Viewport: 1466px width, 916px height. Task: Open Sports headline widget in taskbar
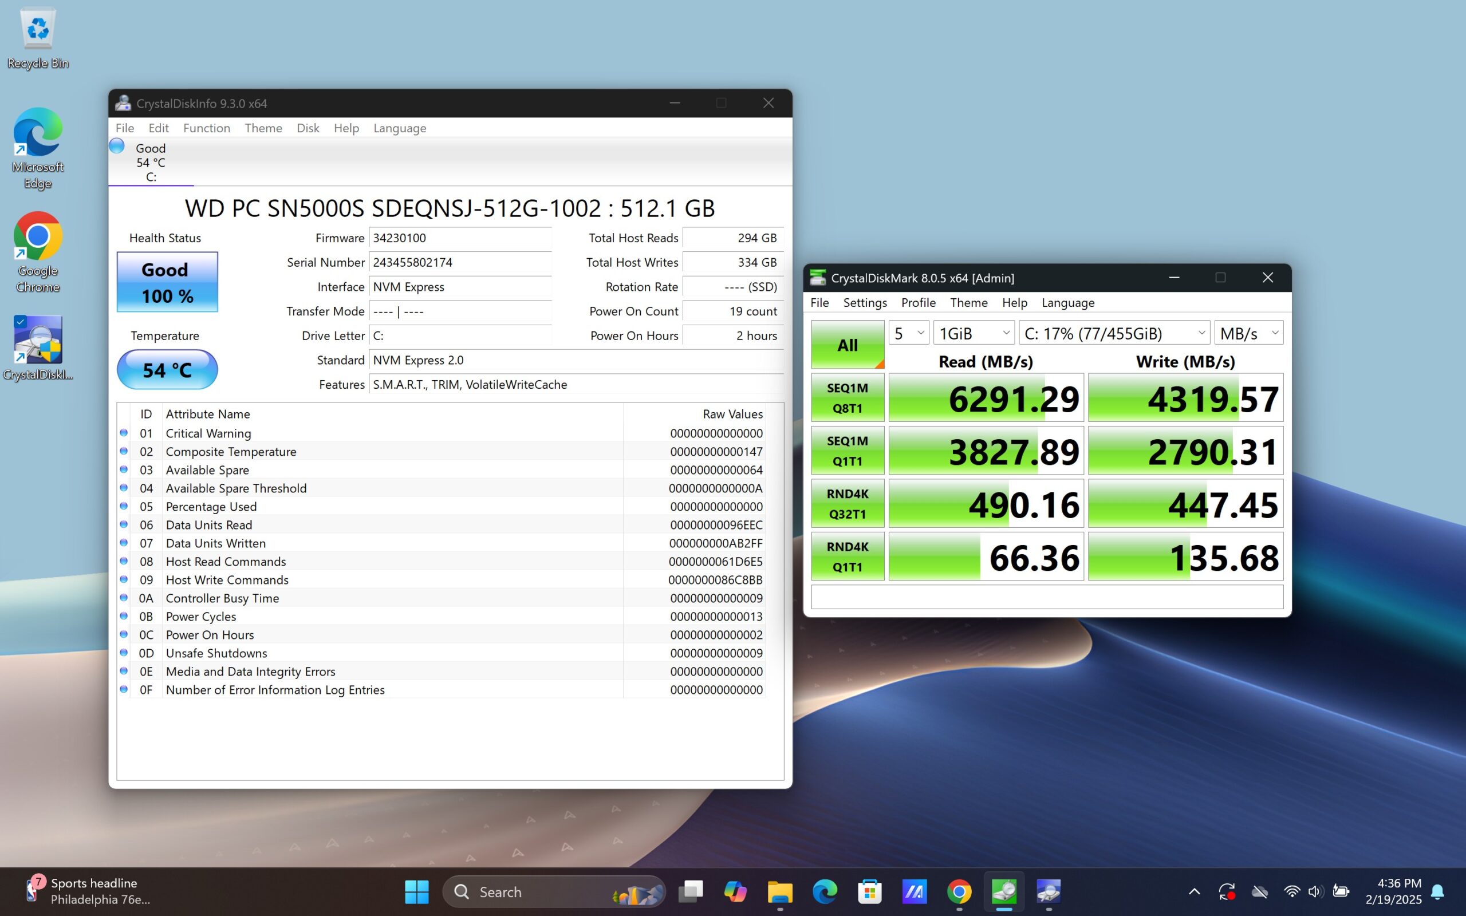tap(88, 891)
